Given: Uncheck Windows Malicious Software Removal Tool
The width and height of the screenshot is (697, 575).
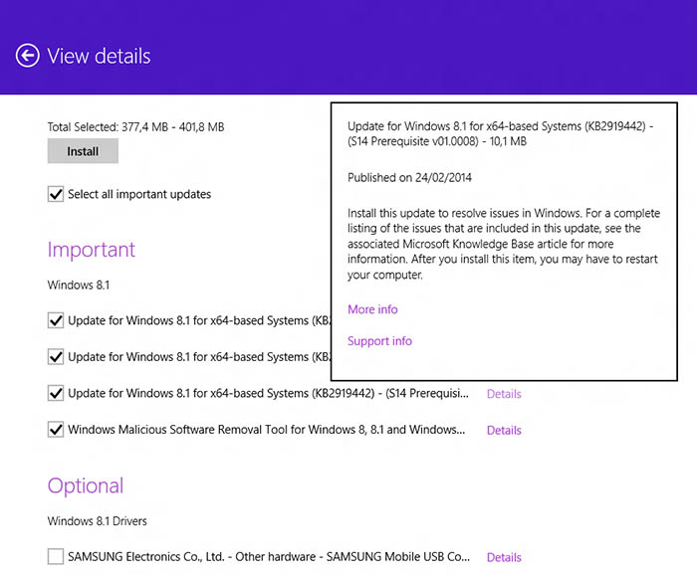Looking at the screenshot, I should point(56,430).
